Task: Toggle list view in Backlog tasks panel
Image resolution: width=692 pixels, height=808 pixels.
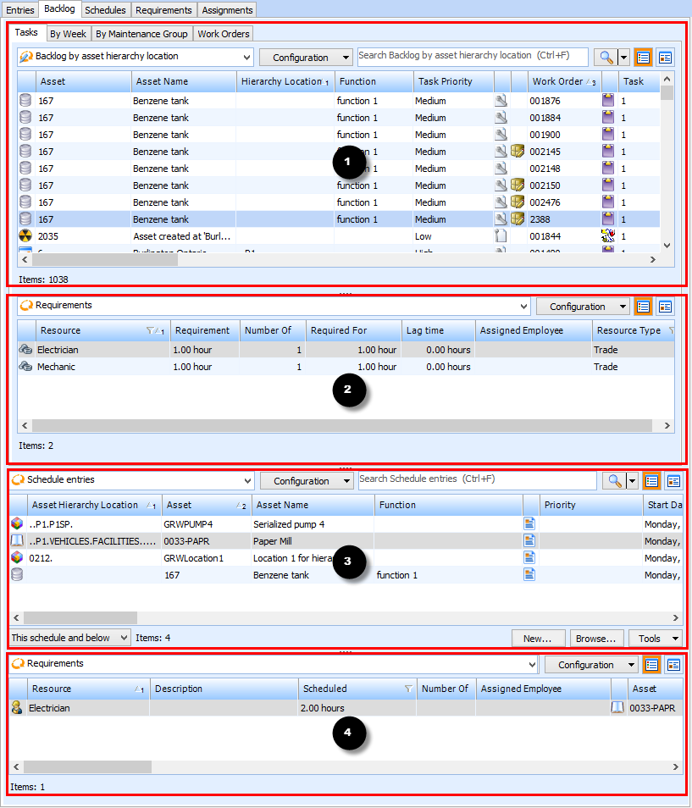Action: (644, 58)
